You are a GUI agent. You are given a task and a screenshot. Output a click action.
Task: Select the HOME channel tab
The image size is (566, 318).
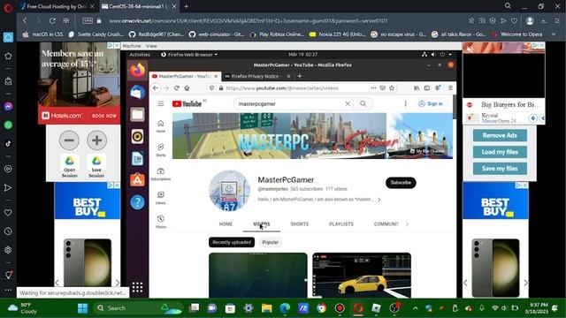point(226,223)
